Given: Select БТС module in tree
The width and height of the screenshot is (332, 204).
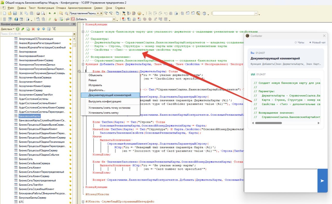Looking at the screenshot, I should click(21, 202).
